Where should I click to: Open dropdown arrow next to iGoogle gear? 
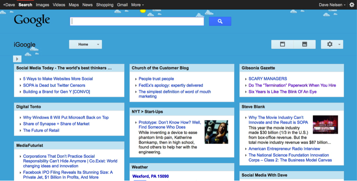(339, 44)
